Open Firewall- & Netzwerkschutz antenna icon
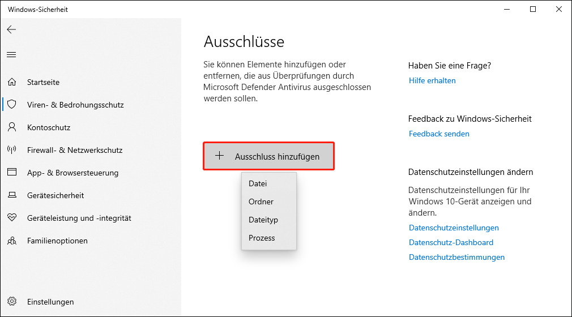Viewport: 572px width, 317px height. [12, 149]
